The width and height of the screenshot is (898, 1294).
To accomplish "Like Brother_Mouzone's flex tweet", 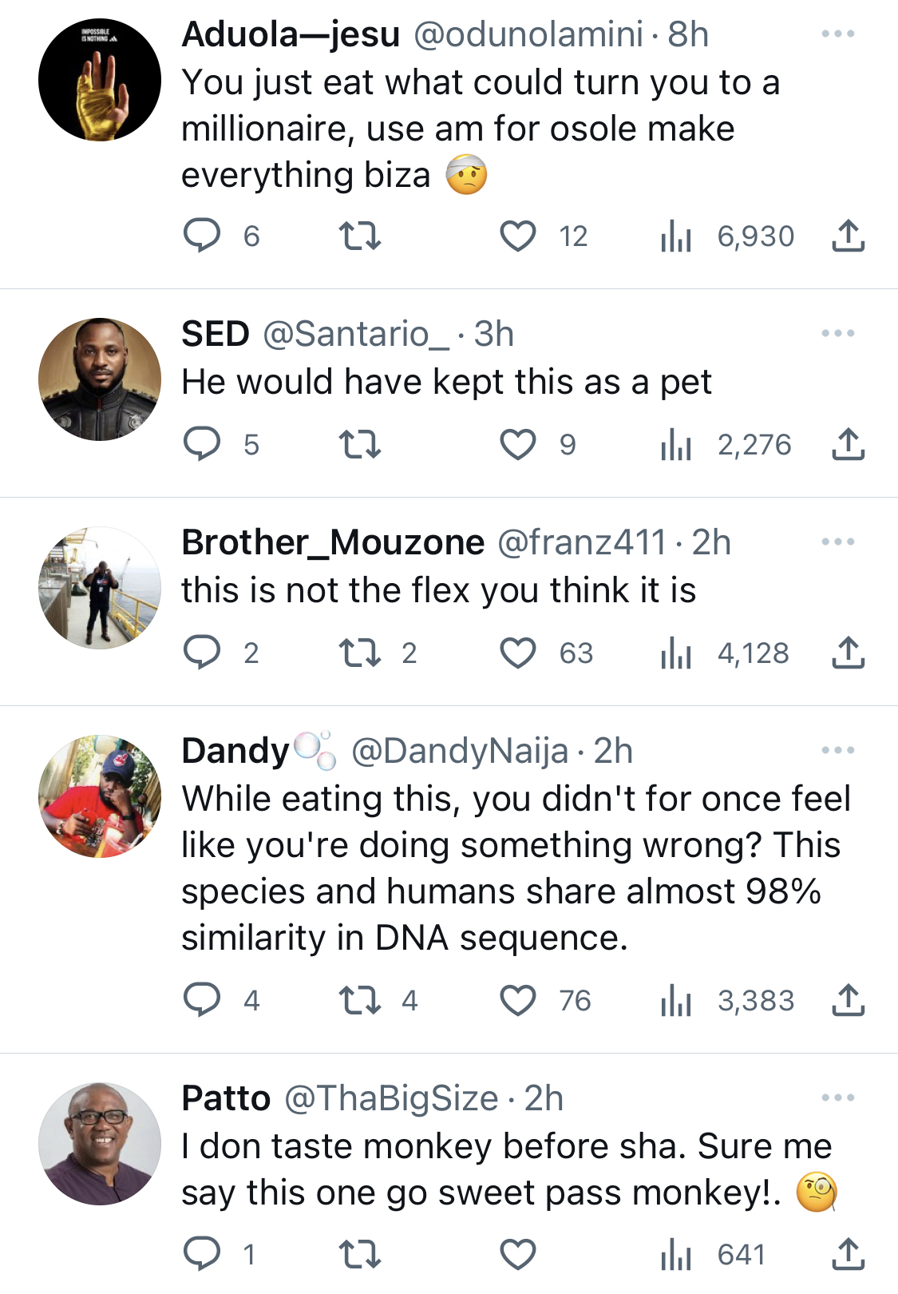I will click(518, 653).
